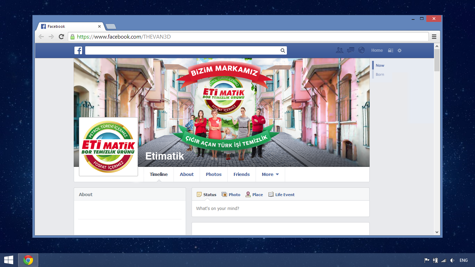The height and width of the screenshot is (267, 475).
Task: Open the settings gear icon
Action: [x=400, y=50]
